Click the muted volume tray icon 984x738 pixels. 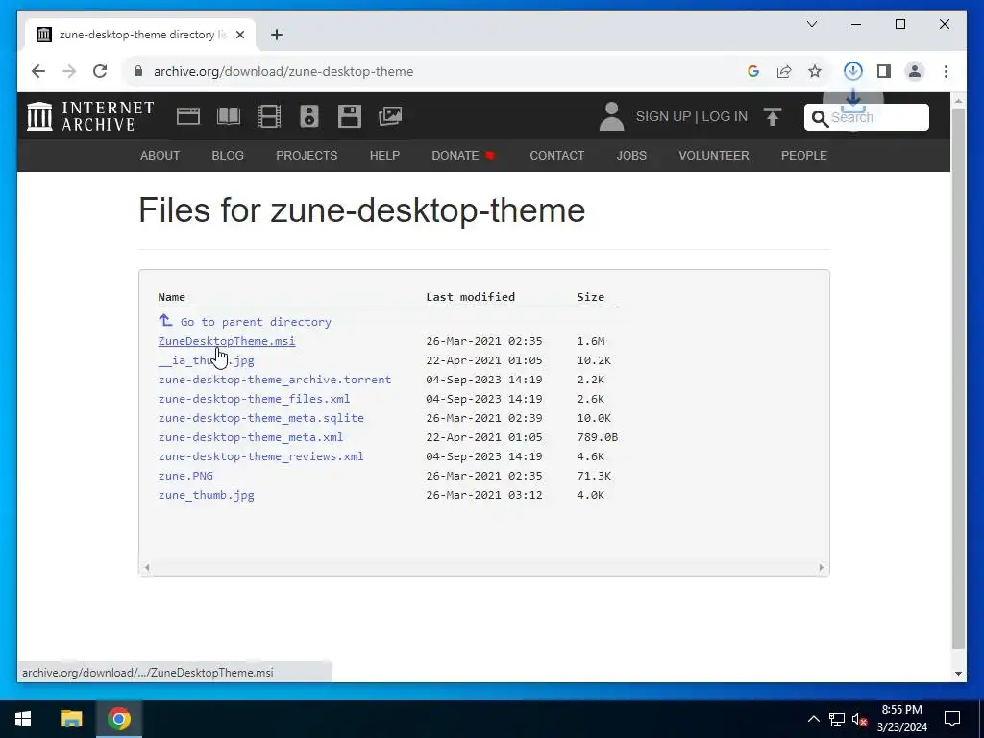860,719
